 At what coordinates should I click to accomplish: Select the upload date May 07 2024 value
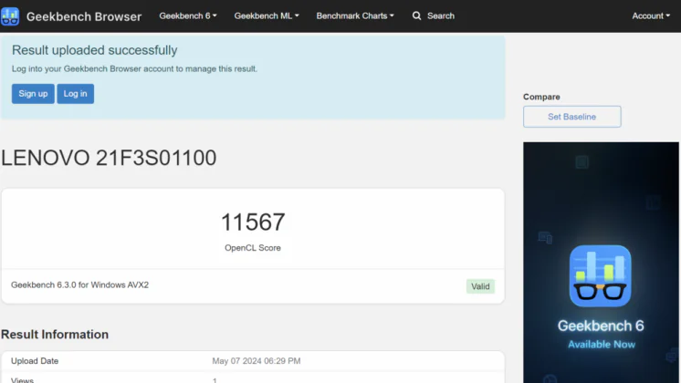click(257, 361)
